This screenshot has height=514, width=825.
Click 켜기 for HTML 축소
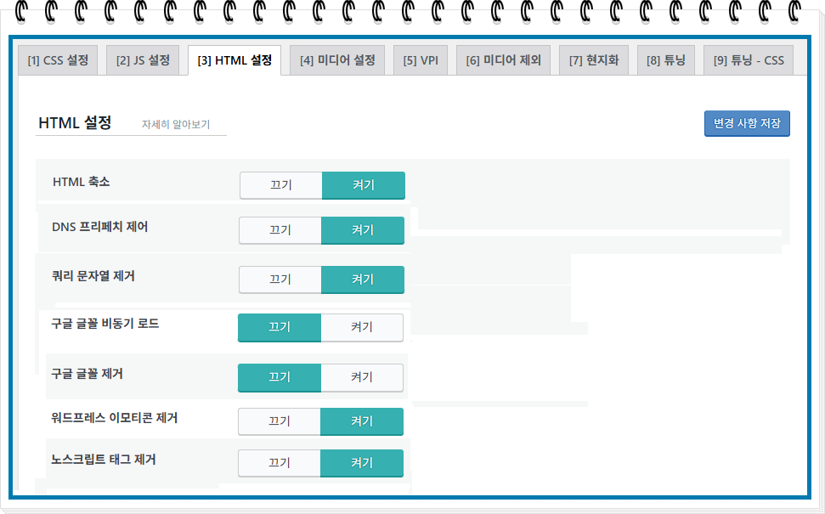tap(364, 185)
